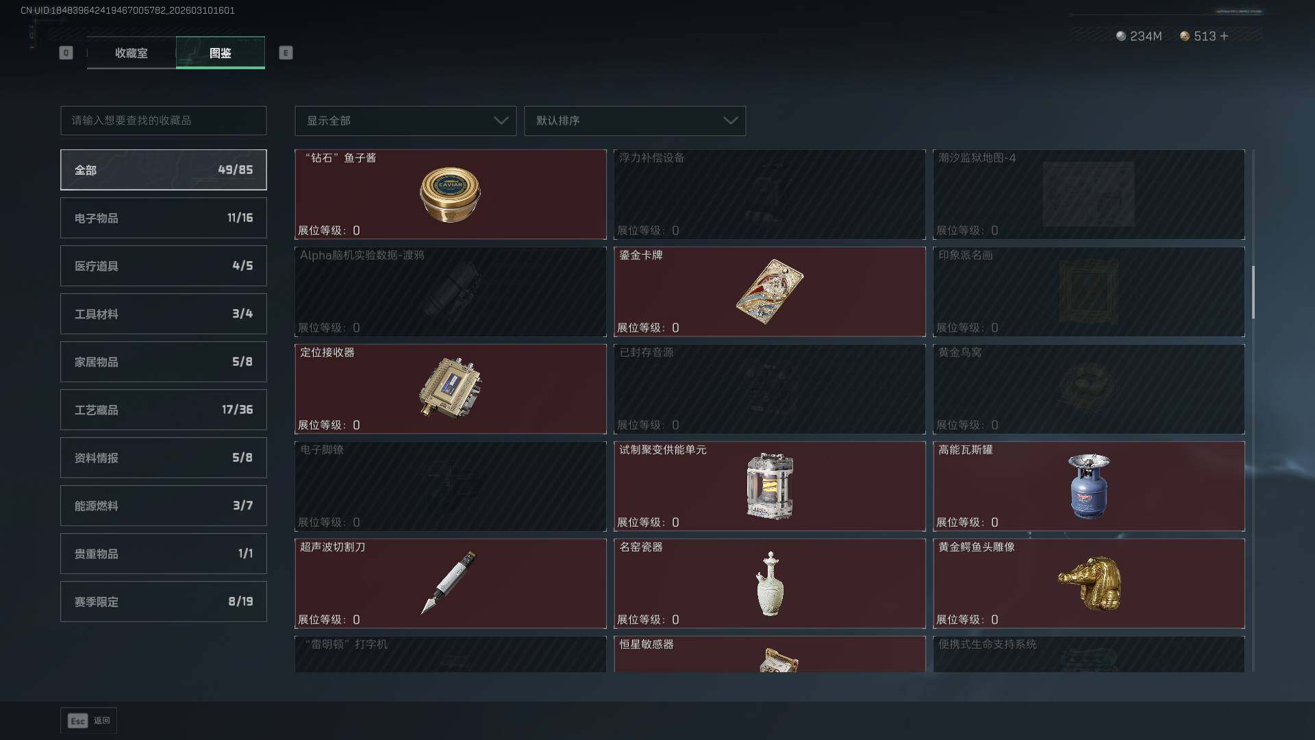Click the Esc 返回 button
The width and height of the screenshot is (1315, 740).
pos(88,720)
